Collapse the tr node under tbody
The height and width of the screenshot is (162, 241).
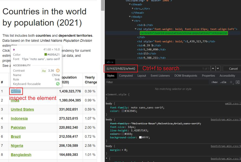[x=133, y=21]
